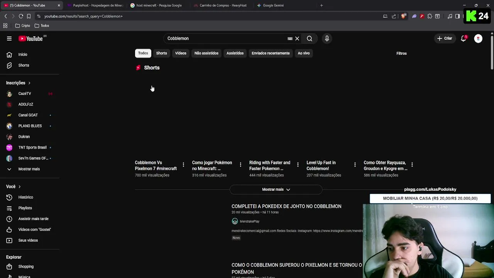Image resolution: width=494 pixels, height=278 pixels.
Task: Switch to the Carrinho de Compras HeavyHost tab
Action: (x=222, y=5)
